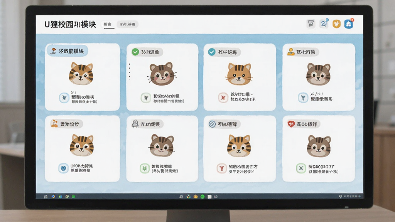Click the orange document icon in bottom-left card
Viewport: 395px width, 222px height.
click(54, 124)
